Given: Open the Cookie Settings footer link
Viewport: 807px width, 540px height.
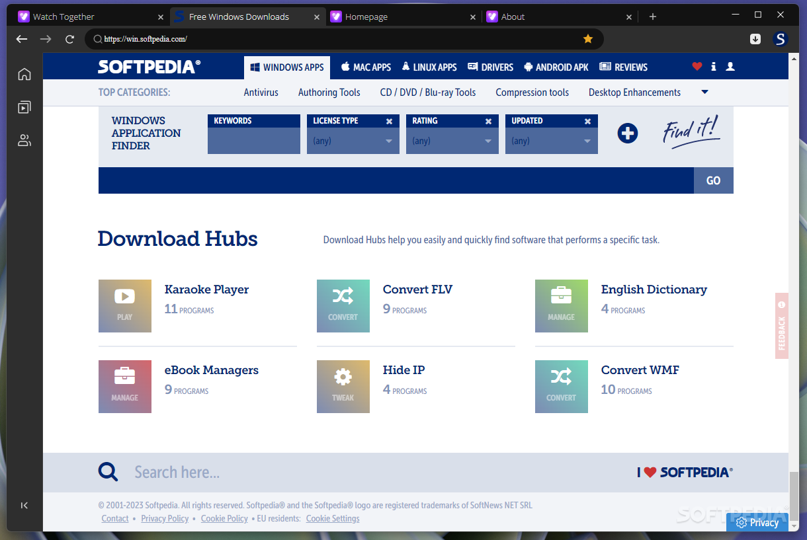Looking at the screenshot, I should pos(333,519).
